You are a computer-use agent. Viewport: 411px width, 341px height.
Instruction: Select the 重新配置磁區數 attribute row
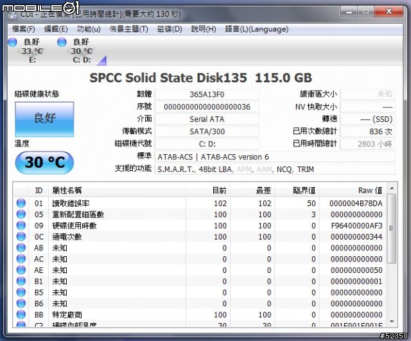(200, 214)
